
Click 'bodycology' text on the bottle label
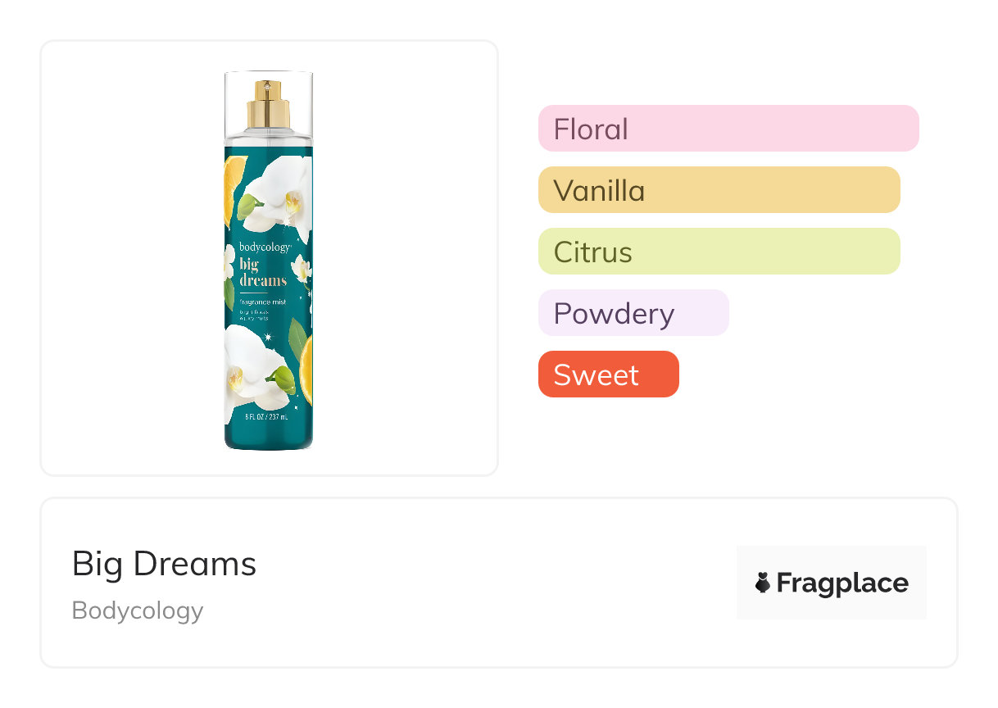[264, 247]
